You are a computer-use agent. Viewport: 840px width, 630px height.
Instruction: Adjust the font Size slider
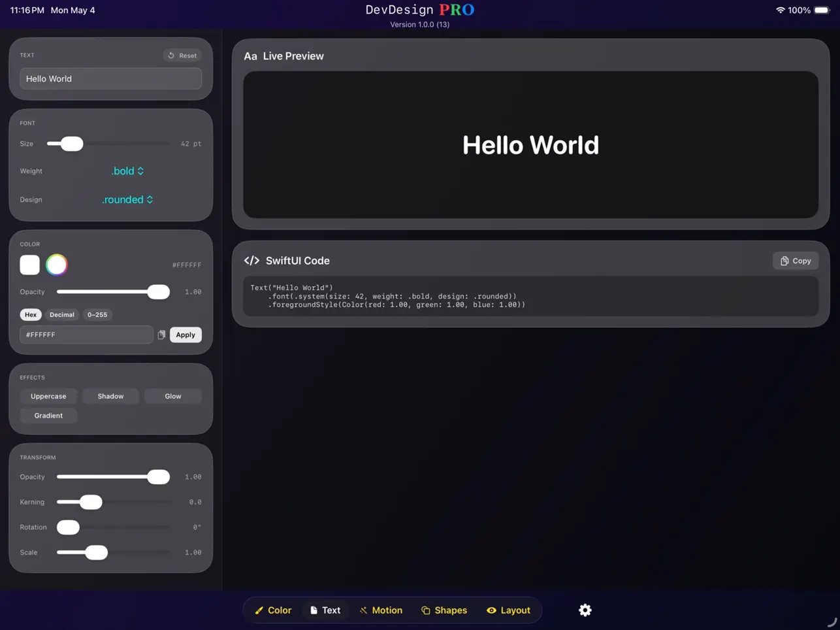point(108,144)
